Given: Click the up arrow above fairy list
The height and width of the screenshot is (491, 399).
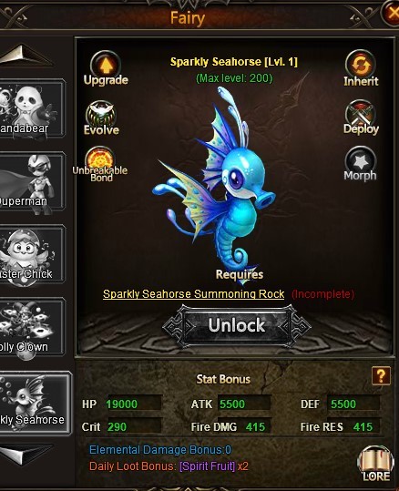Looking at the screenshot, I should [x=26, y=56].
